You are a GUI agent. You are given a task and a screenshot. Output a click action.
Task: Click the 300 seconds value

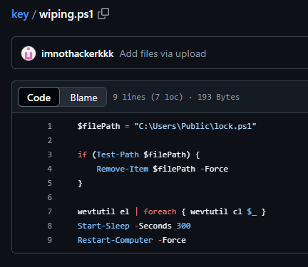tap(183, 226)
